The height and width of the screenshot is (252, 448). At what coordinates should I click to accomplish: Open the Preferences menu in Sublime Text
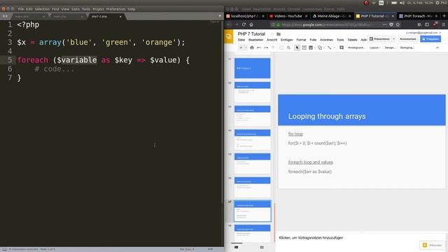click(x=115, y=9)
